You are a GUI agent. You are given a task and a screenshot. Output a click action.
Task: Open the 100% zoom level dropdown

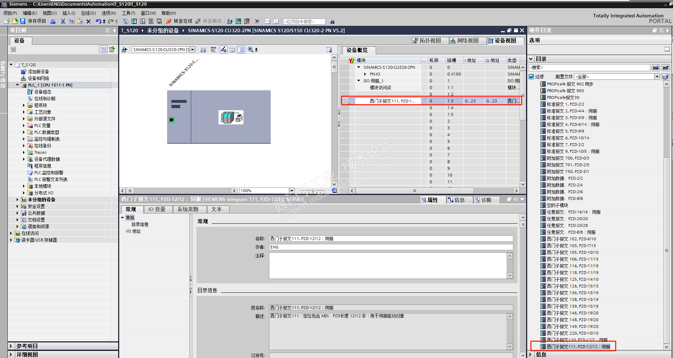coord(292,191)
